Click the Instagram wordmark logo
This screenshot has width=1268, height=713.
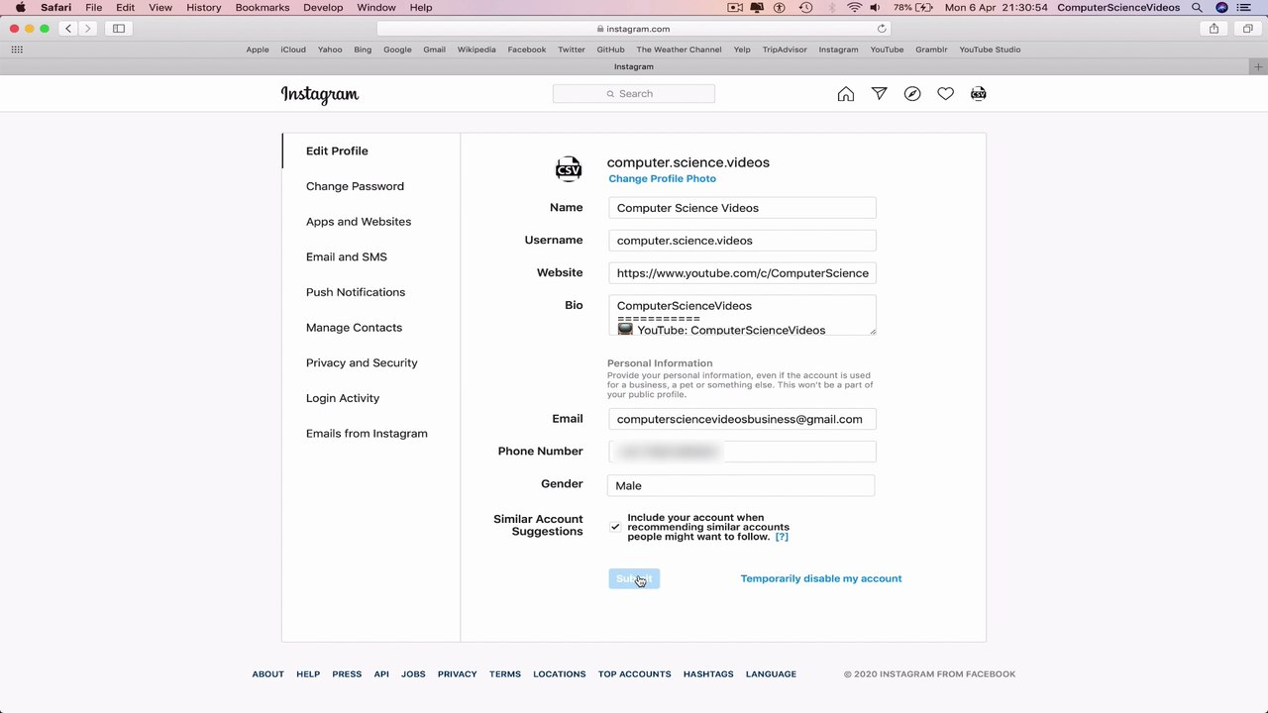[x=320, y=95]
